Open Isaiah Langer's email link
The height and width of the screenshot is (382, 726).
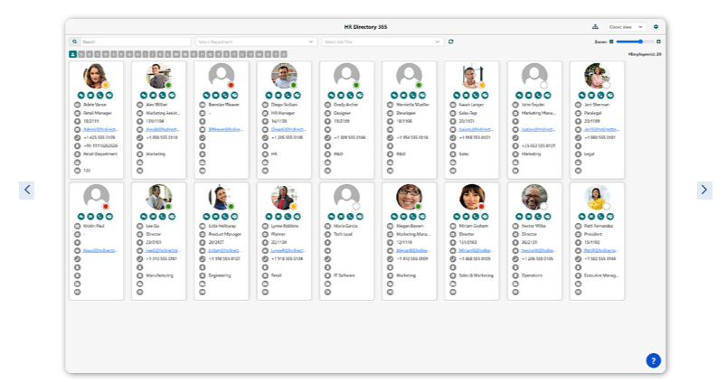(476, 129)
